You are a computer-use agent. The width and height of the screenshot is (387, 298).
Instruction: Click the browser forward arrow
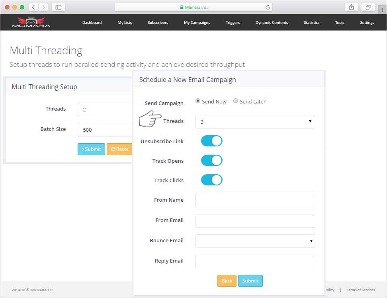click(43, 7)
